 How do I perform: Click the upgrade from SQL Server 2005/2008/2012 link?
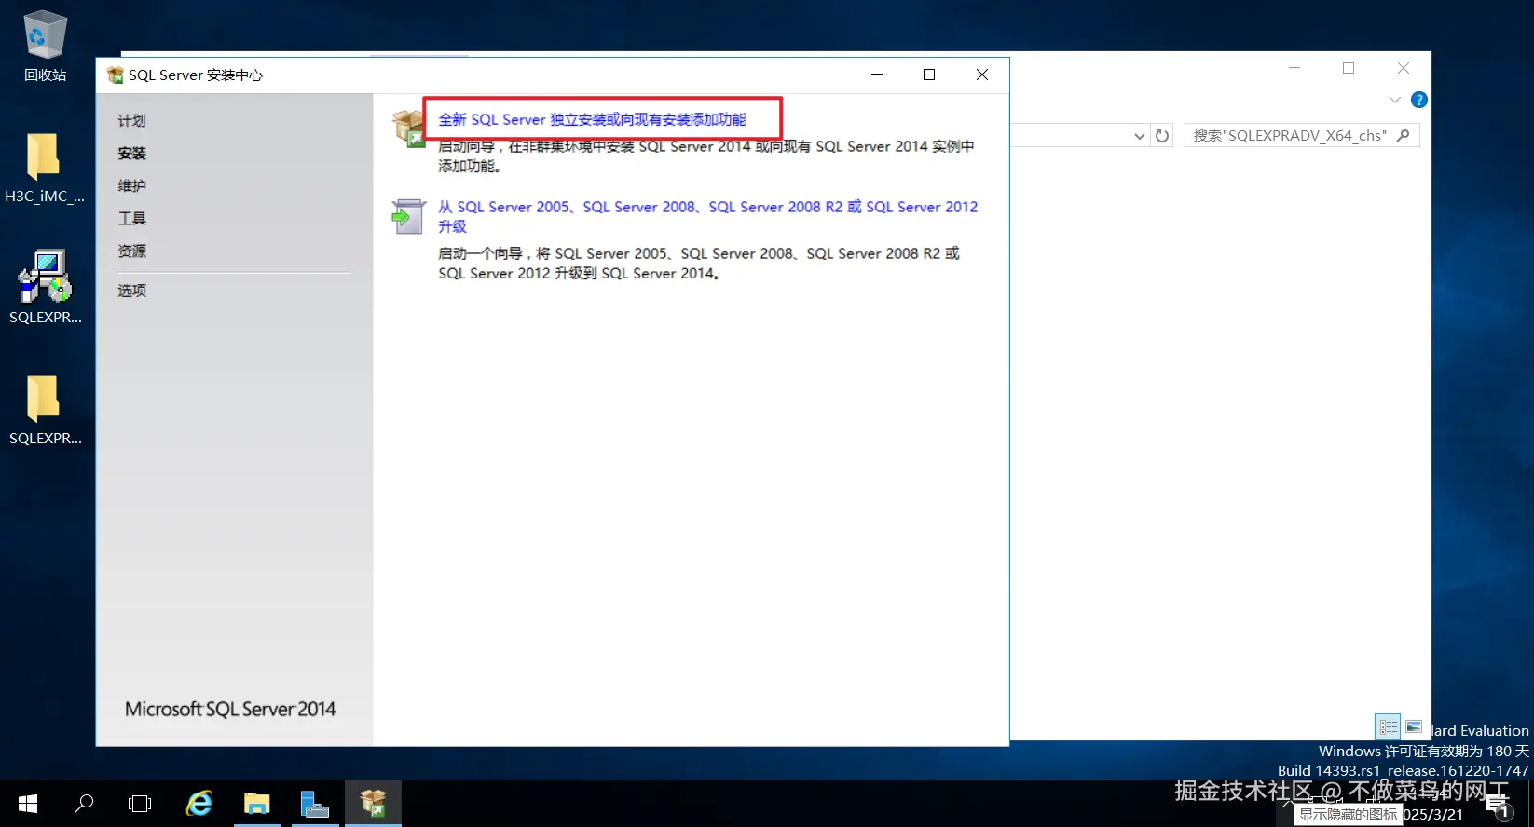(708, 216)
